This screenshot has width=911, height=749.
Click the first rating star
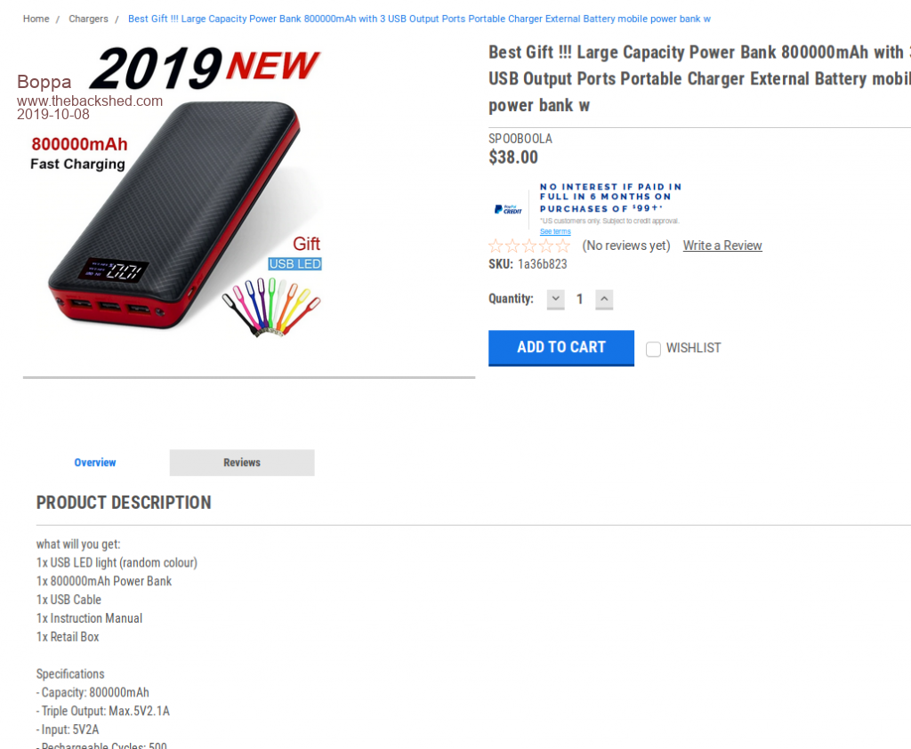pyautogui.click(x=496, y=246)
